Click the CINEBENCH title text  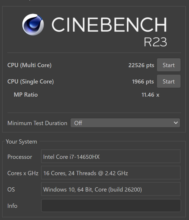pos(109,25)
